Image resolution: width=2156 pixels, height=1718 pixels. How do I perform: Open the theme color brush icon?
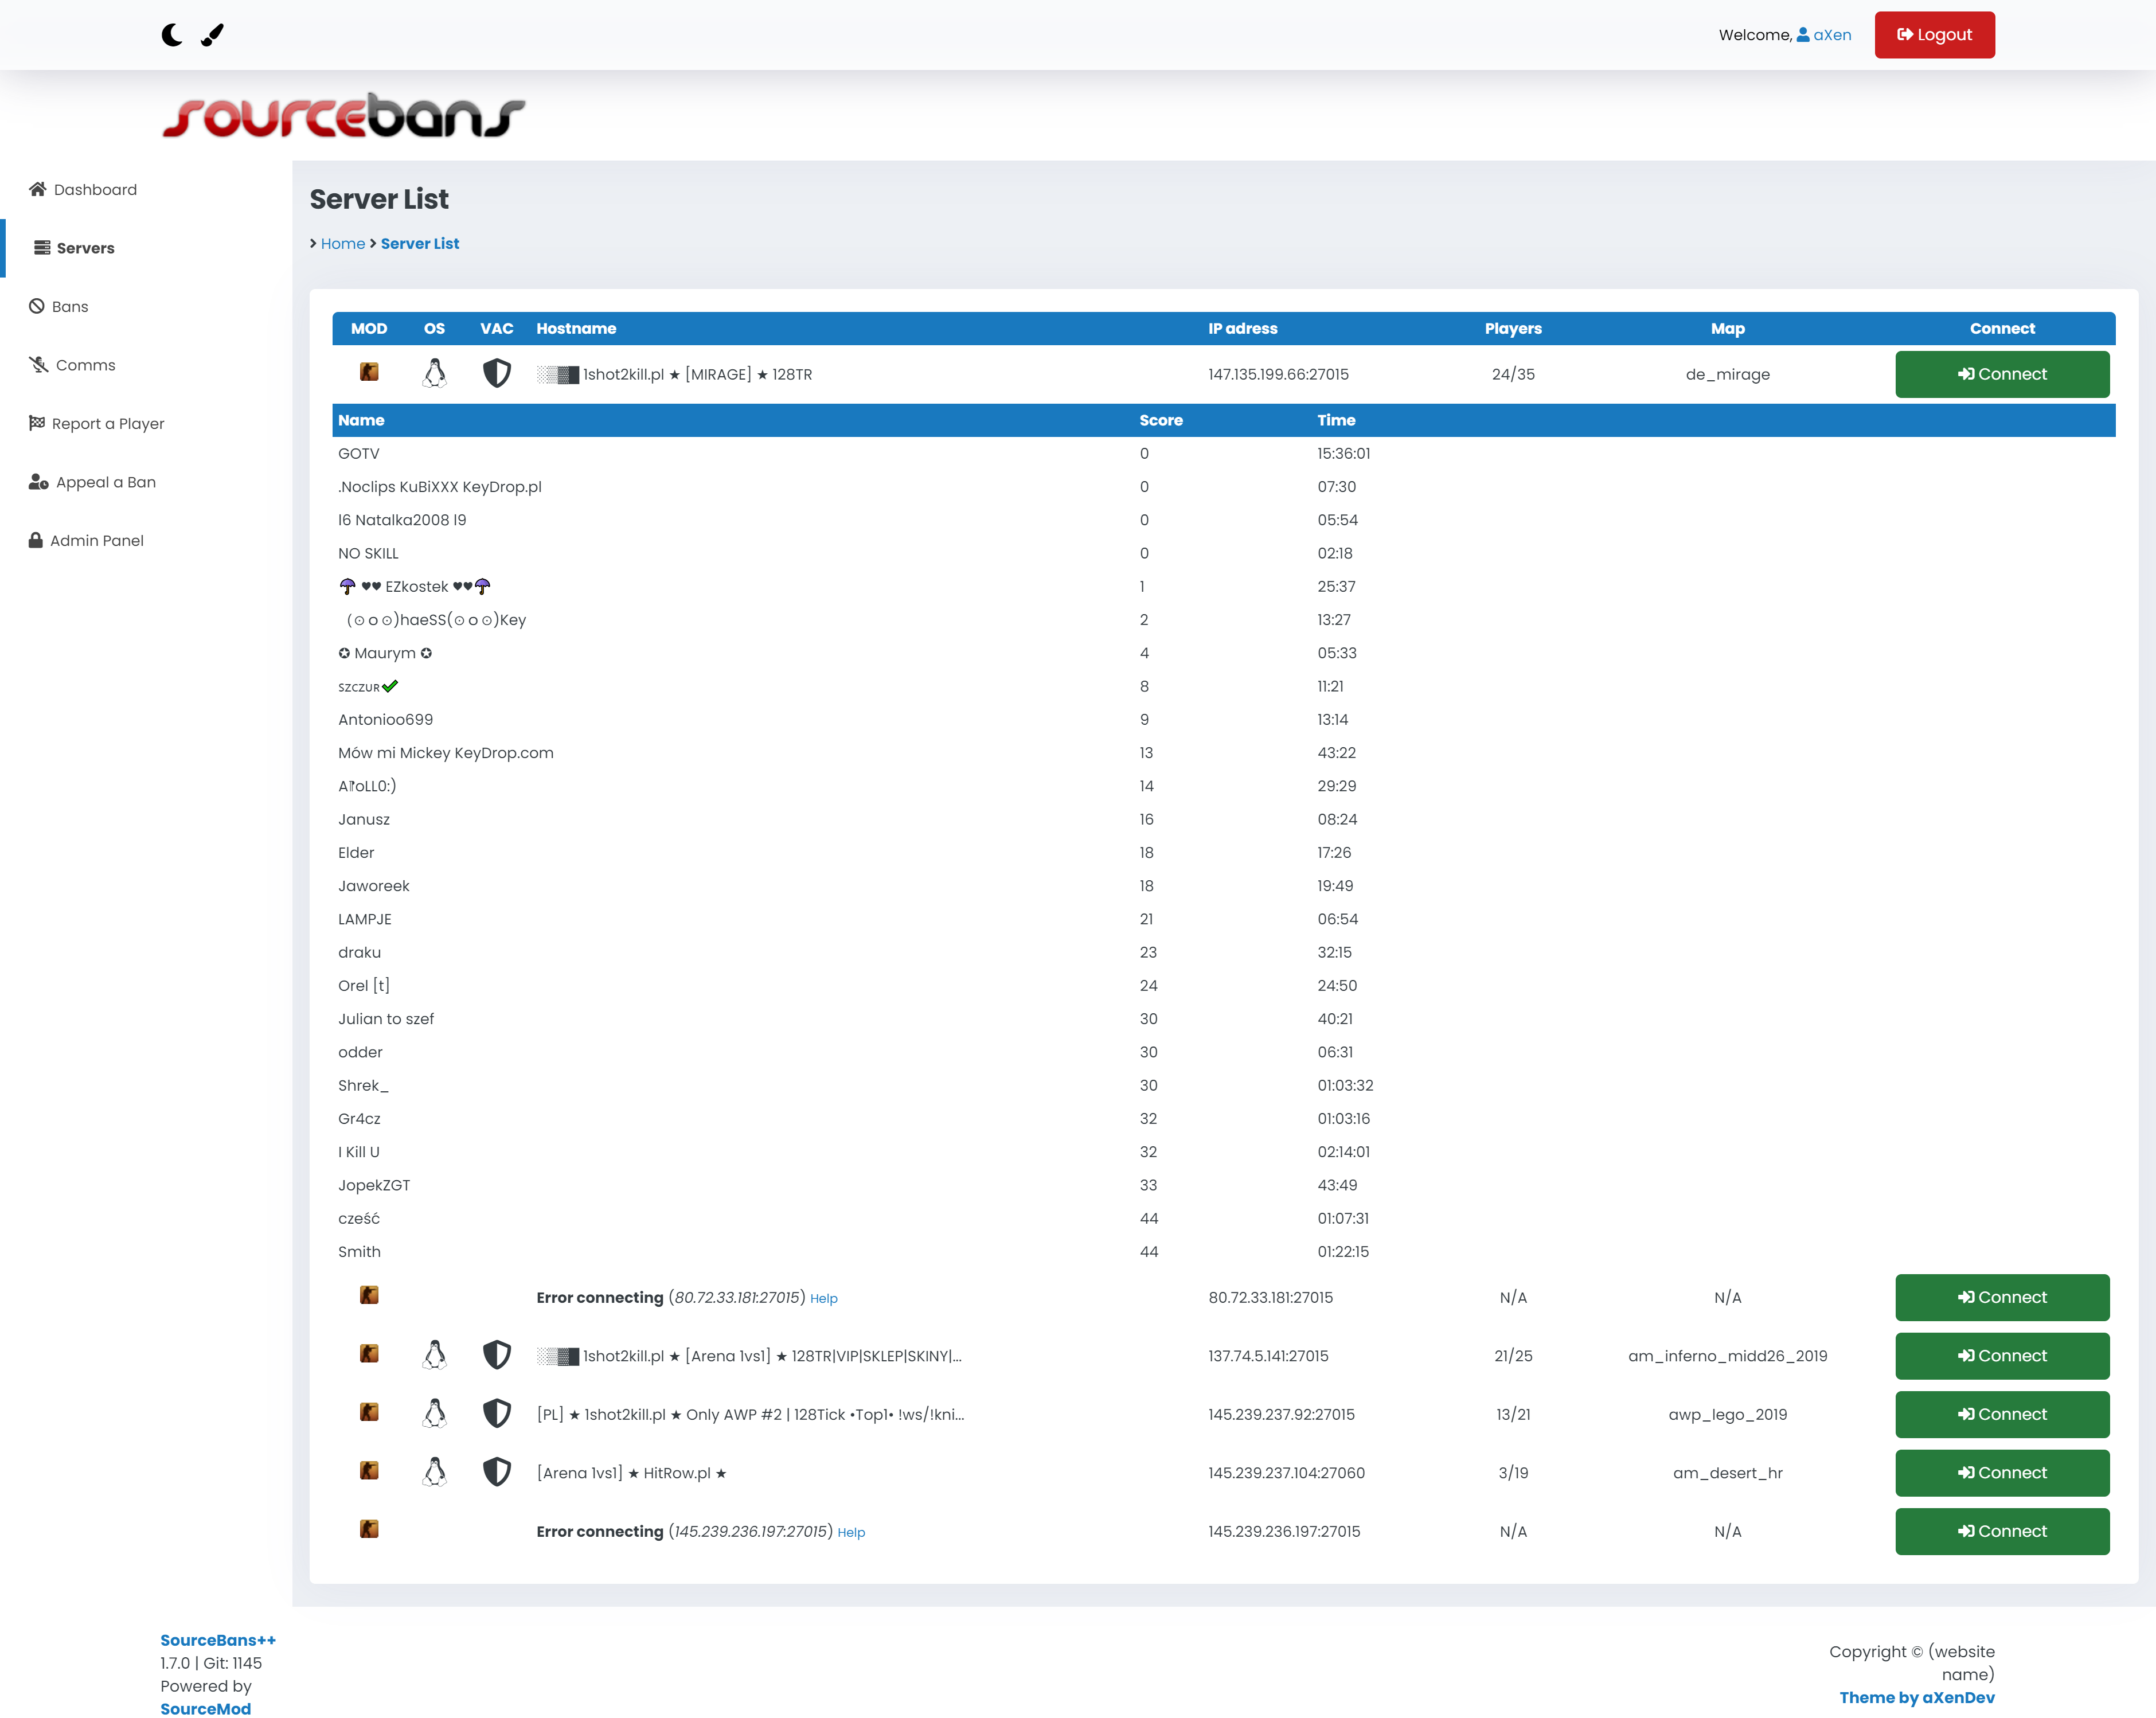[x=212, y=35]
